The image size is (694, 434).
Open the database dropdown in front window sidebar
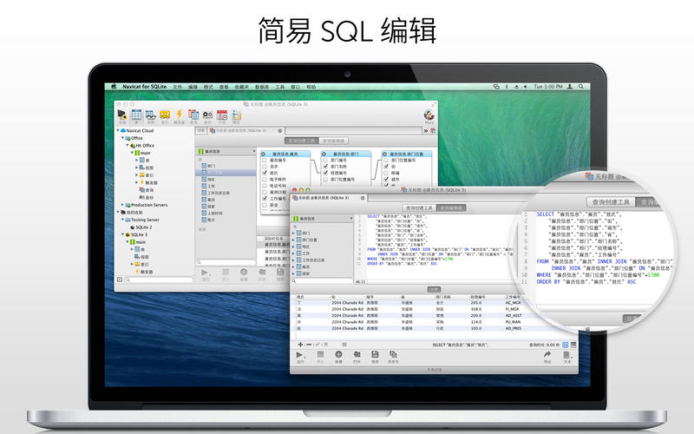pyautogui.click(x=323, y=219)
